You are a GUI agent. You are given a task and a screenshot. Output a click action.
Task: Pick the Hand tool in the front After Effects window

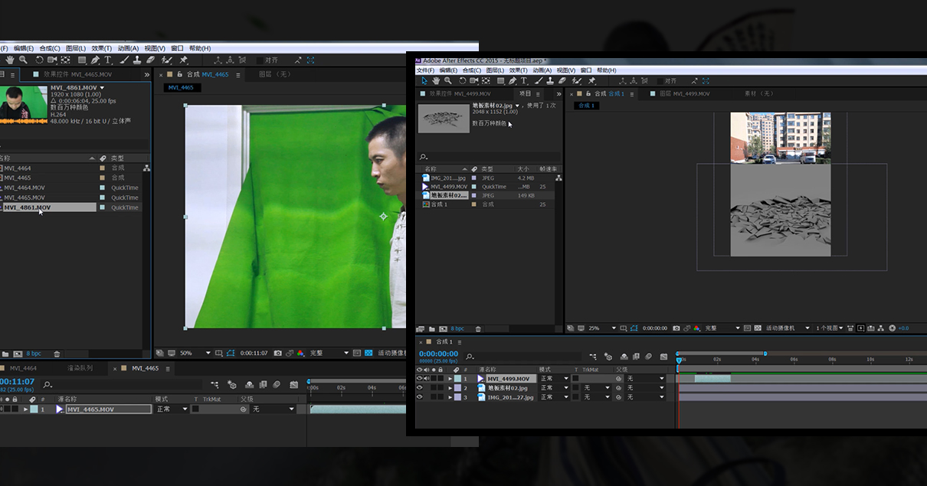[x=436, y=80]
